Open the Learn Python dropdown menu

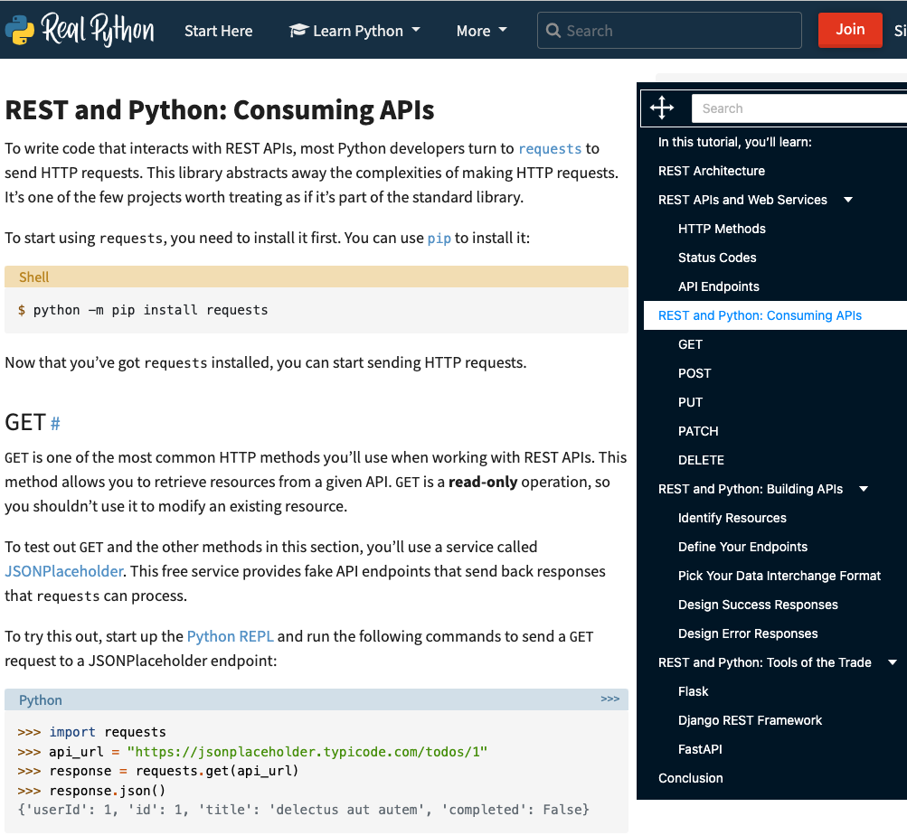(354, 31)
